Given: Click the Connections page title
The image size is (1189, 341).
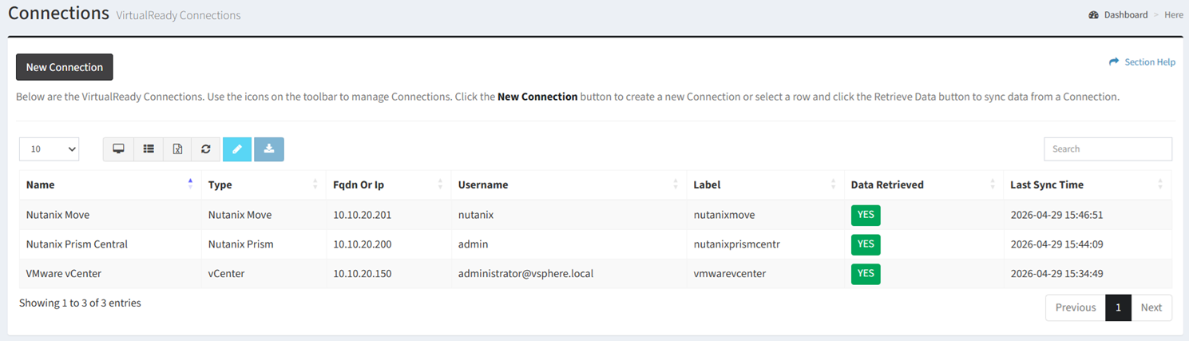Looking at the screenshot, I should click(x=58, y=13).
